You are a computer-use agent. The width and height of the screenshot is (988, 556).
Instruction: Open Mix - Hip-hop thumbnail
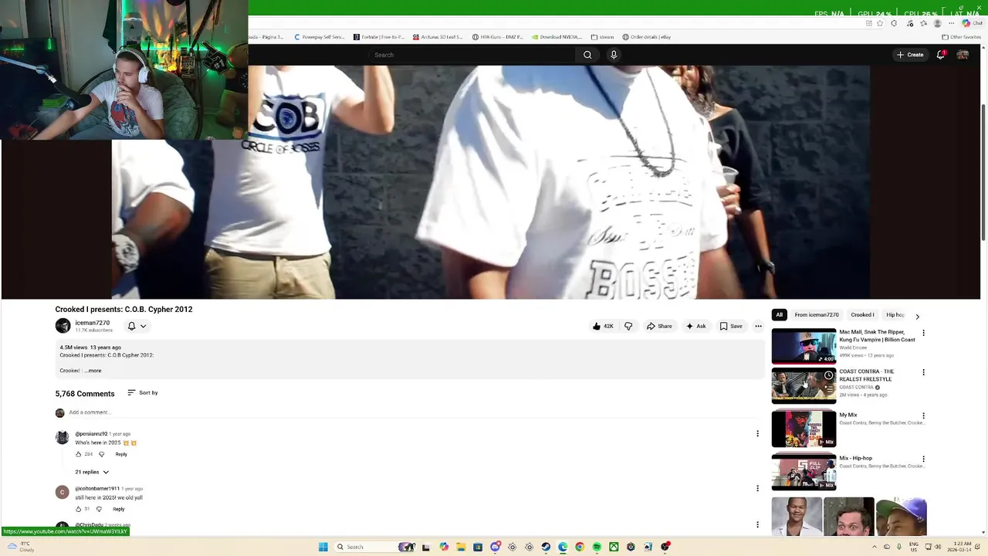point(804,472)
